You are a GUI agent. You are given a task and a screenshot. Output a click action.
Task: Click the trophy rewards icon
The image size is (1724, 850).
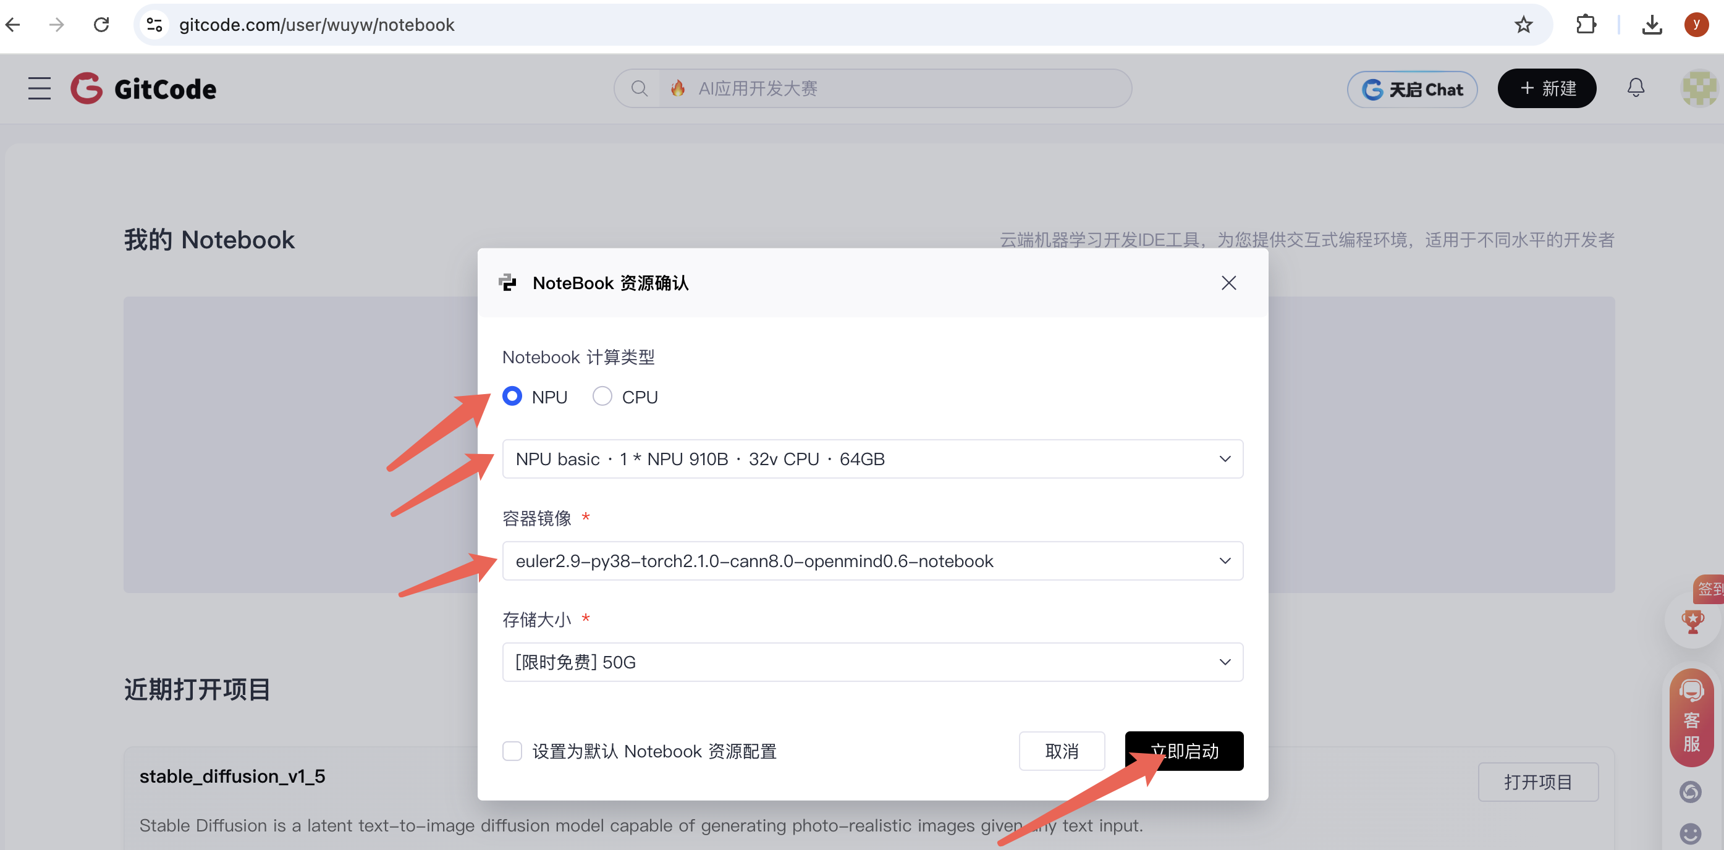[x=1692, y=621]
